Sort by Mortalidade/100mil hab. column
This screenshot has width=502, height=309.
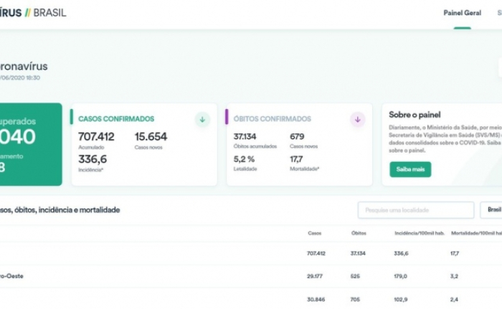pyautogui.click(x=476, y=233)
